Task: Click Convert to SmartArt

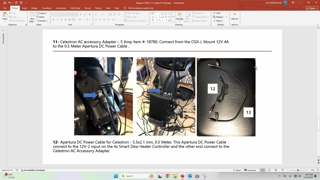Action: (x=135, y=21)
